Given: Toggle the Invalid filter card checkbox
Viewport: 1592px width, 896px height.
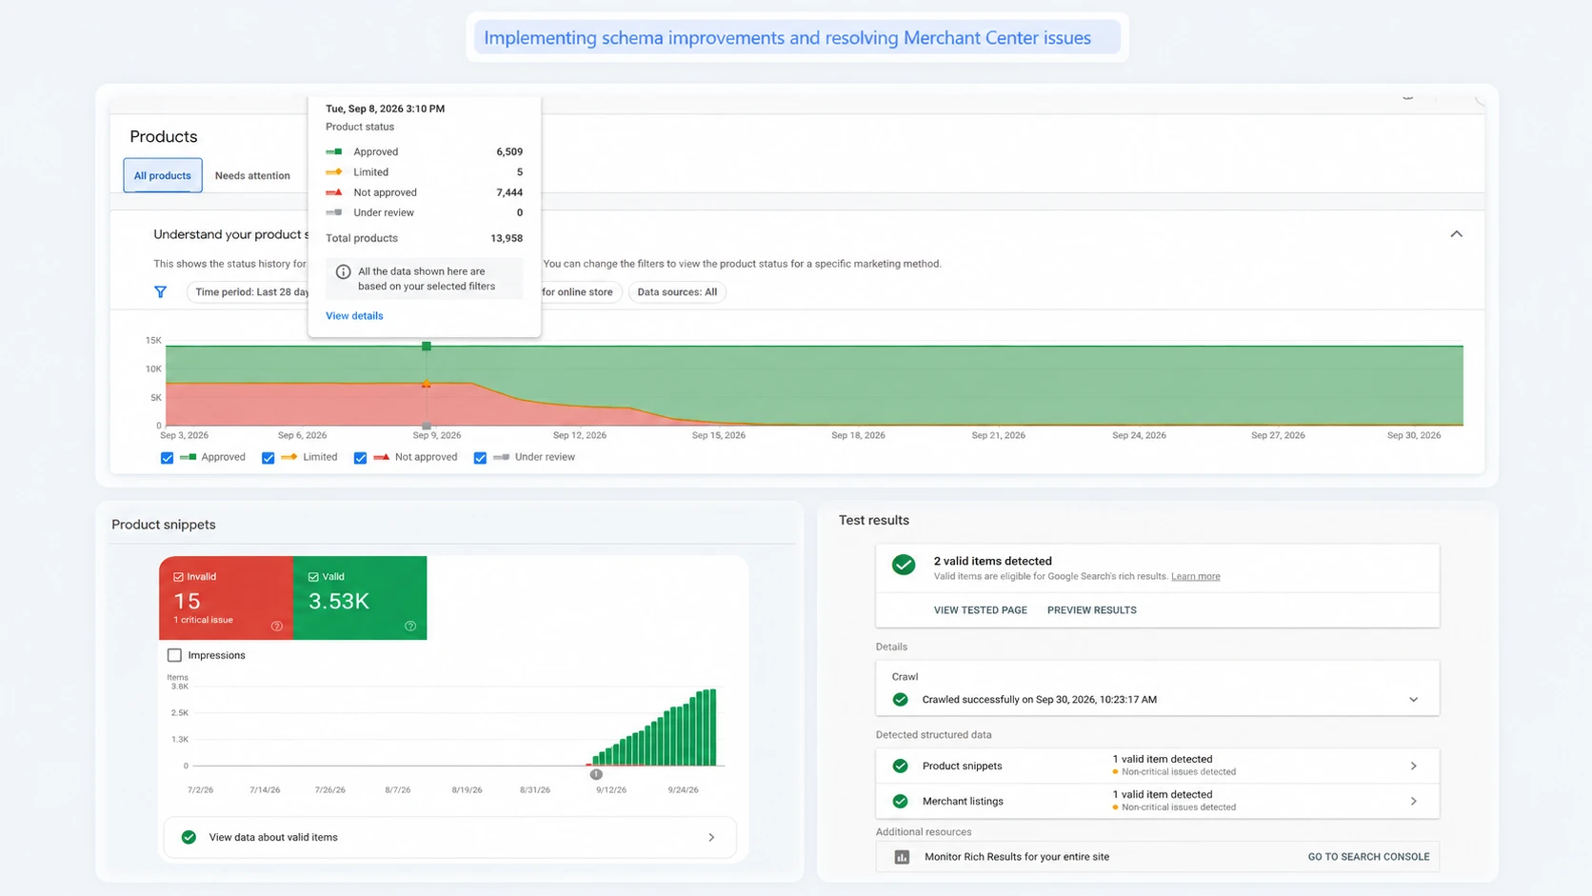Looking at the screenshot, I should pos(178,577).
